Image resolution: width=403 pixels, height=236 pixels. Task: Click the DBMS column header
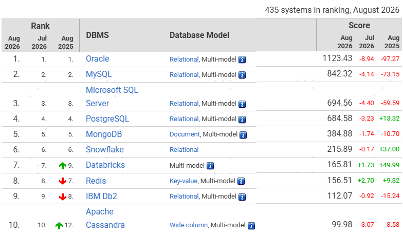point(98,35)
